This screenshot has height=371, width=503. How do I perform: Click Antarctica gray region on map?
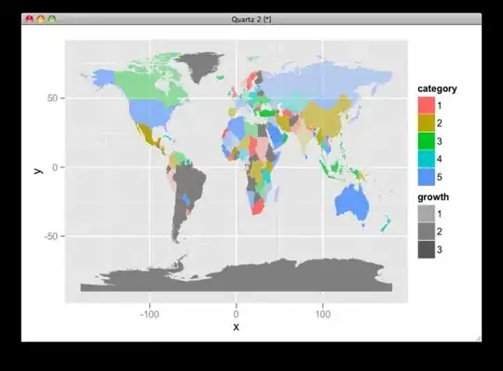238,277
